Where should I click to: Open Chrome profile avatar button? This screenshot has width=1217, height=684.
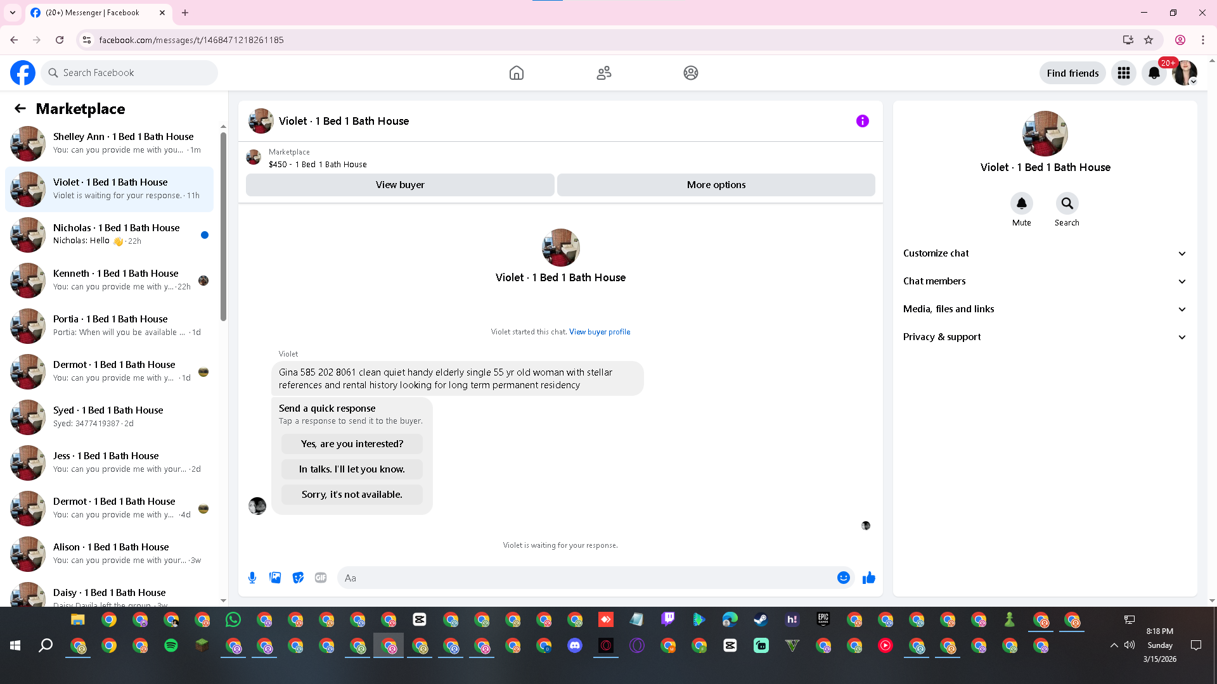pos(1180,40)
